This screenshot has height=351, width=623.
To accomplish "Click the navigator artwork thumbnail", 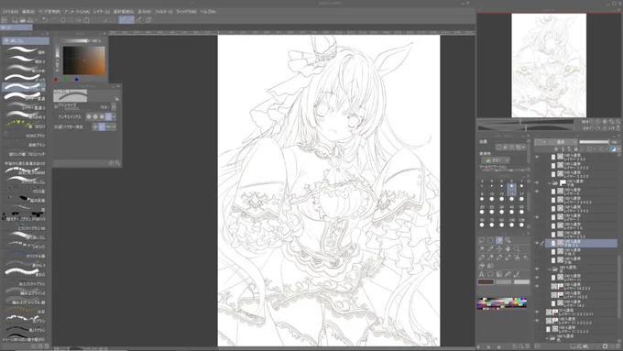I will tap(549, 66).
